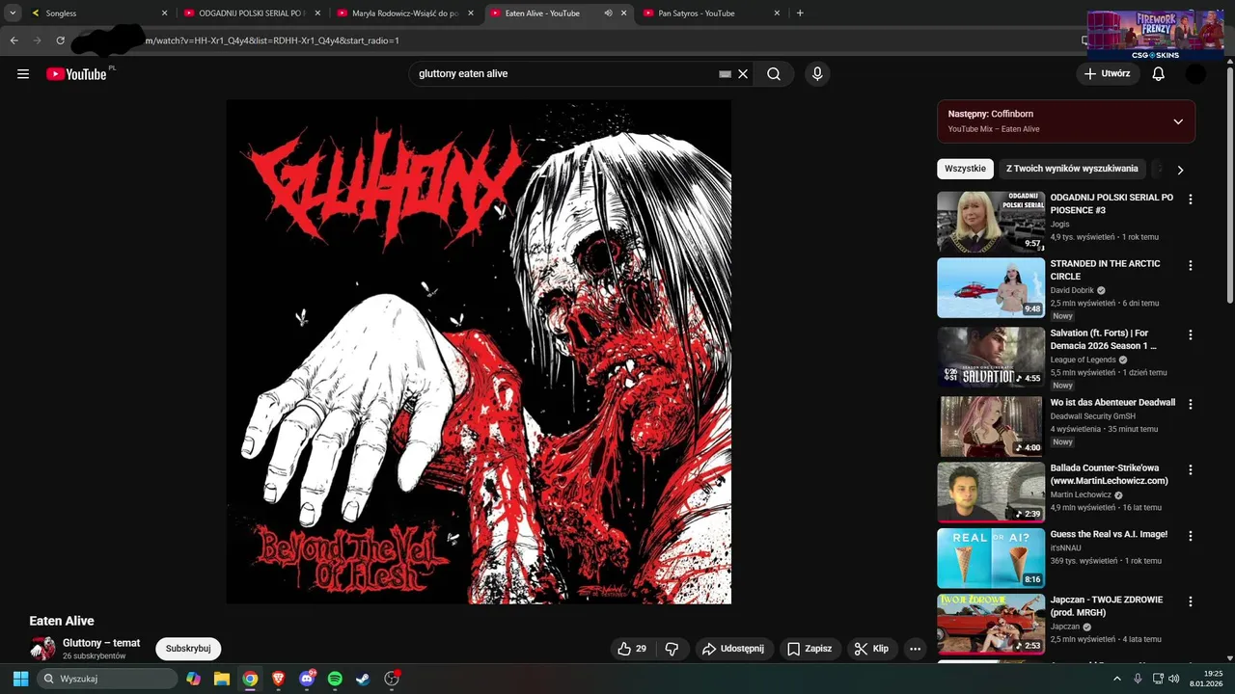The width and height of the screenshot is (1235, 694).
Task: Open more actions ellipsis under the video
Action: 915,649
